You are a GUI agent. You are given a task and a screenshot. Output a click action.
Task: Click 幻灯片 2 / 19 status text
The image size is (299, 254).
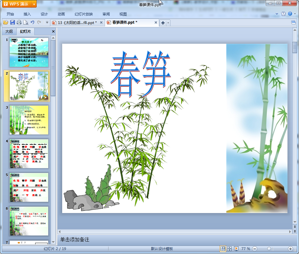click(55, 249)
